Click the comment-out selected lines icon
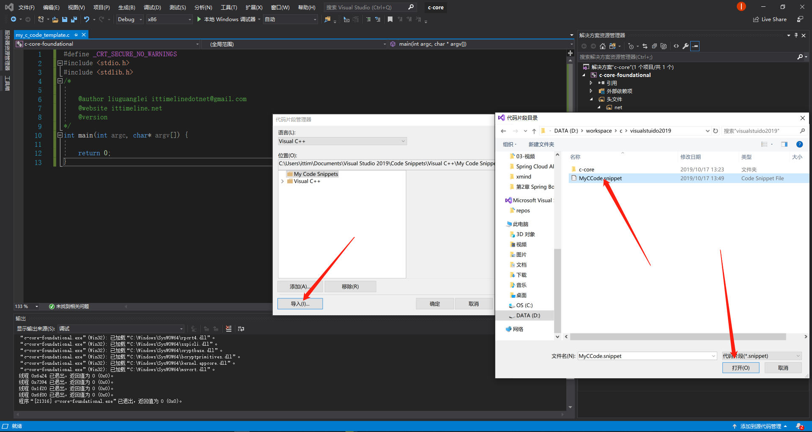This screenshot has height=432, width=812. pos(368,19)
